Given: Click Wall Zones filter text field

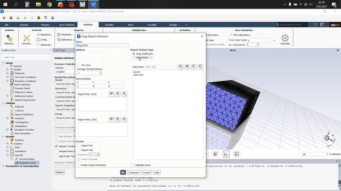Looking at the screenshot, I should 160,67.
